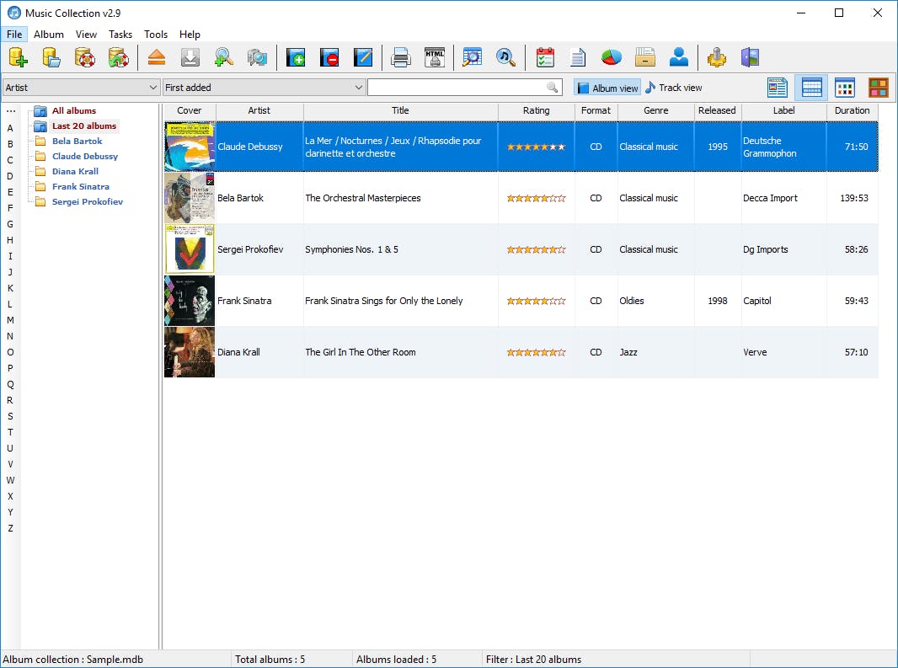Click the delete album icon with red minus

click(x=329, y=57)
